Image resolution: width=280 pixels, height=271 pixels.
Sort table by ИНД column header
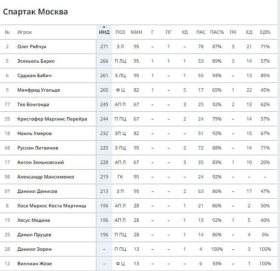tap(104, 32)
